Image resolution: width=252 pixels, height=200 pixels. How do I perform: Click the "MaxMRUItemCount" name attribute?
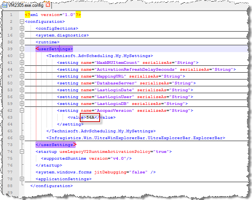click(110, 63)
